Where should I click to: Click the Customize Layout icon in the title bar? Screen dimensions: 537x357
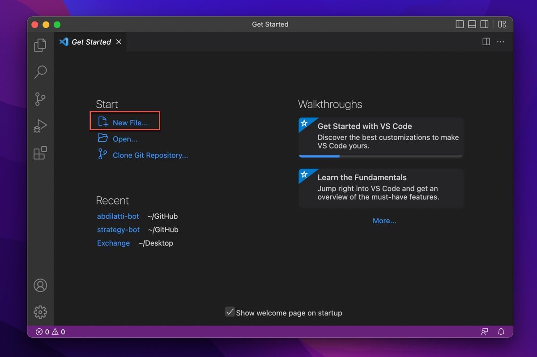pos(501,24)
